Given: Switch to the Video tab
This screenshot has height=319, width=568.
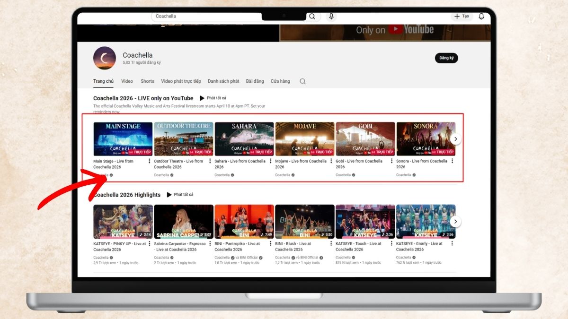Looking at the screenshot, I should coord(127,81).
